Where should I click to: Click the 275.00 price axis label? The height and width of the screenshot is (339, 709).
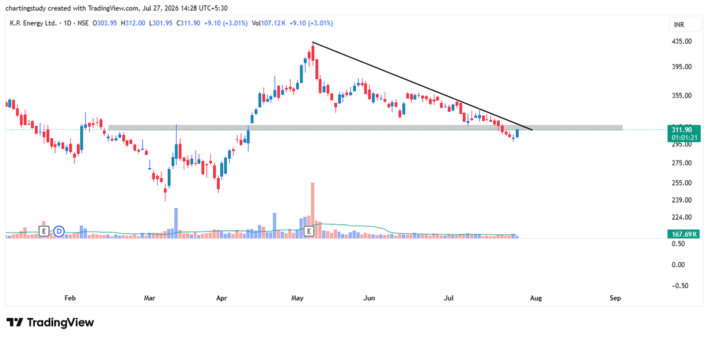point(682,163)
